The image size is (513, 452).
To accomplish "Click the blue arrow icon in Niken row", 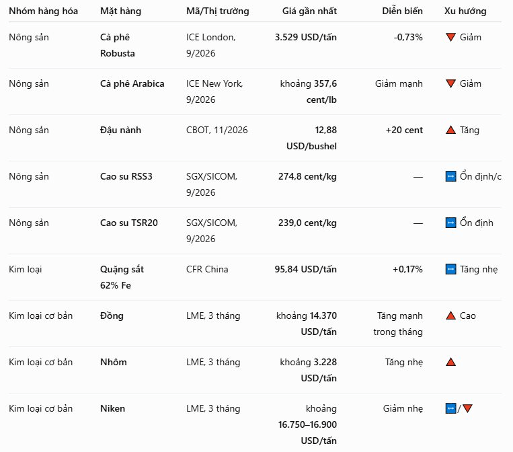I will click(450, 409).
